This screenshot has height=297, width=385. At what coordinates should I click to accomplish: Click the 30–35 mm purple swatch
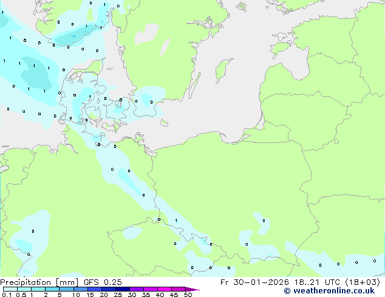tap(137, 289)
